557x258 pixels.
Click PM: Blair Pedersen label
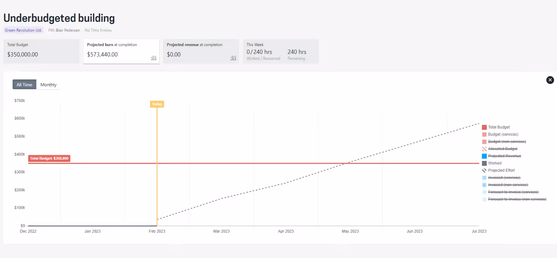point(64,30)
